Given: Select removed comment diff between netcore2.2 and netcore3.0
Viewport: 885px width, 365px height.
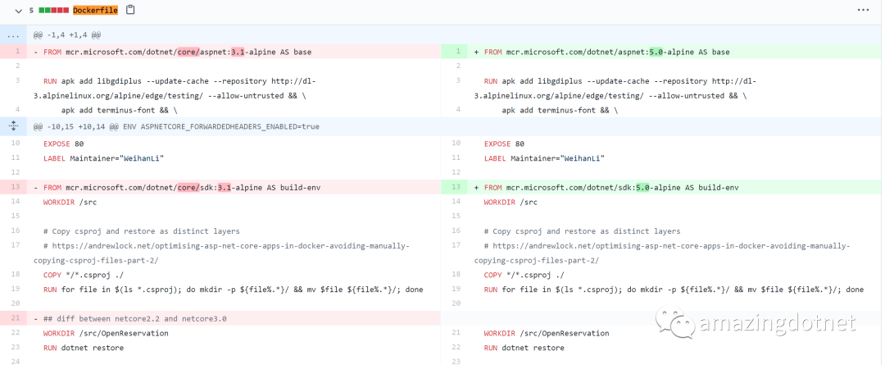Looking at the screenshot, I should pos(234,319).
